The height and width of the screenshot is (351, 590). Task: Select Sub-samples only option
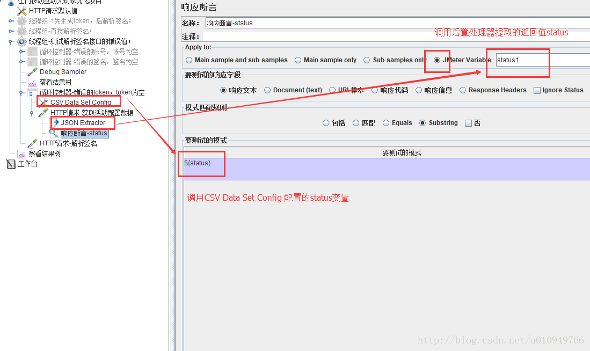click(x=367, y=60)
